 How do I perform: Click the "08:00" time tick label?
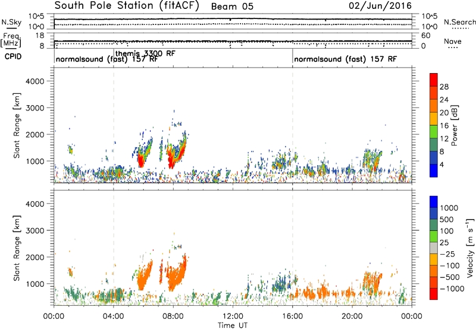tap(173, 317)
